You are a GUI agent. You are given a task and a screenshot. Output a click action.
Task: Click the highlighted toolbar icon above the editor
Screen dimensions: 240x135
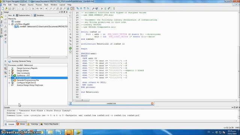tap(72, 9)
